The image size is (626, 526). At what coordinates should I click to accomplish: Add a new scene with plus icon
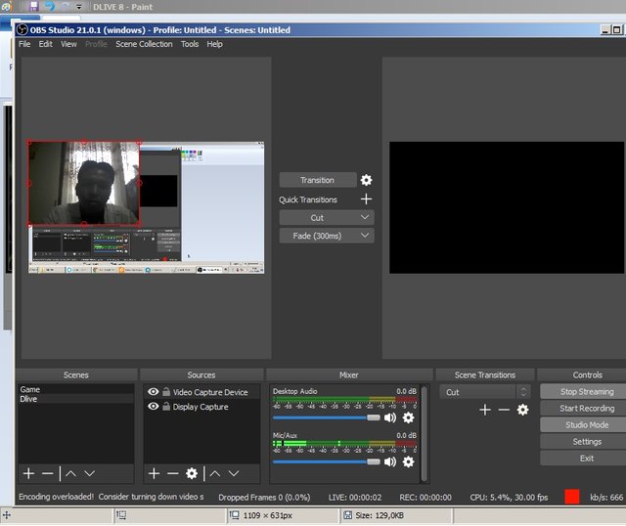[28, 474]
